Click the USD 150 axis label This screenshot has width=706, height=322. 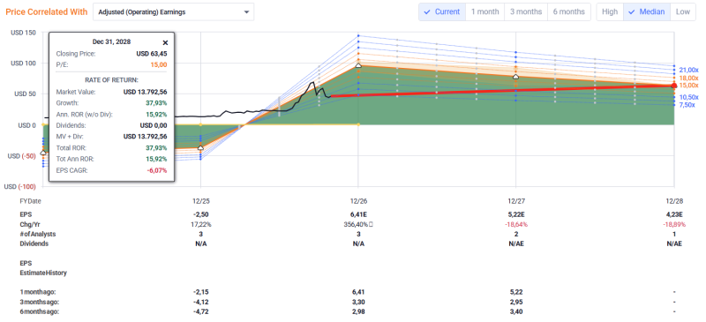coord(24,33)
